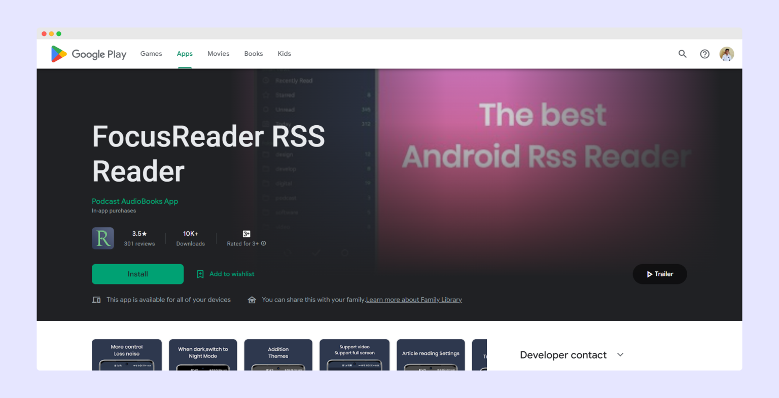
Task: Click the Add to wishlist bookmark icon
Action: click(200, 274)
